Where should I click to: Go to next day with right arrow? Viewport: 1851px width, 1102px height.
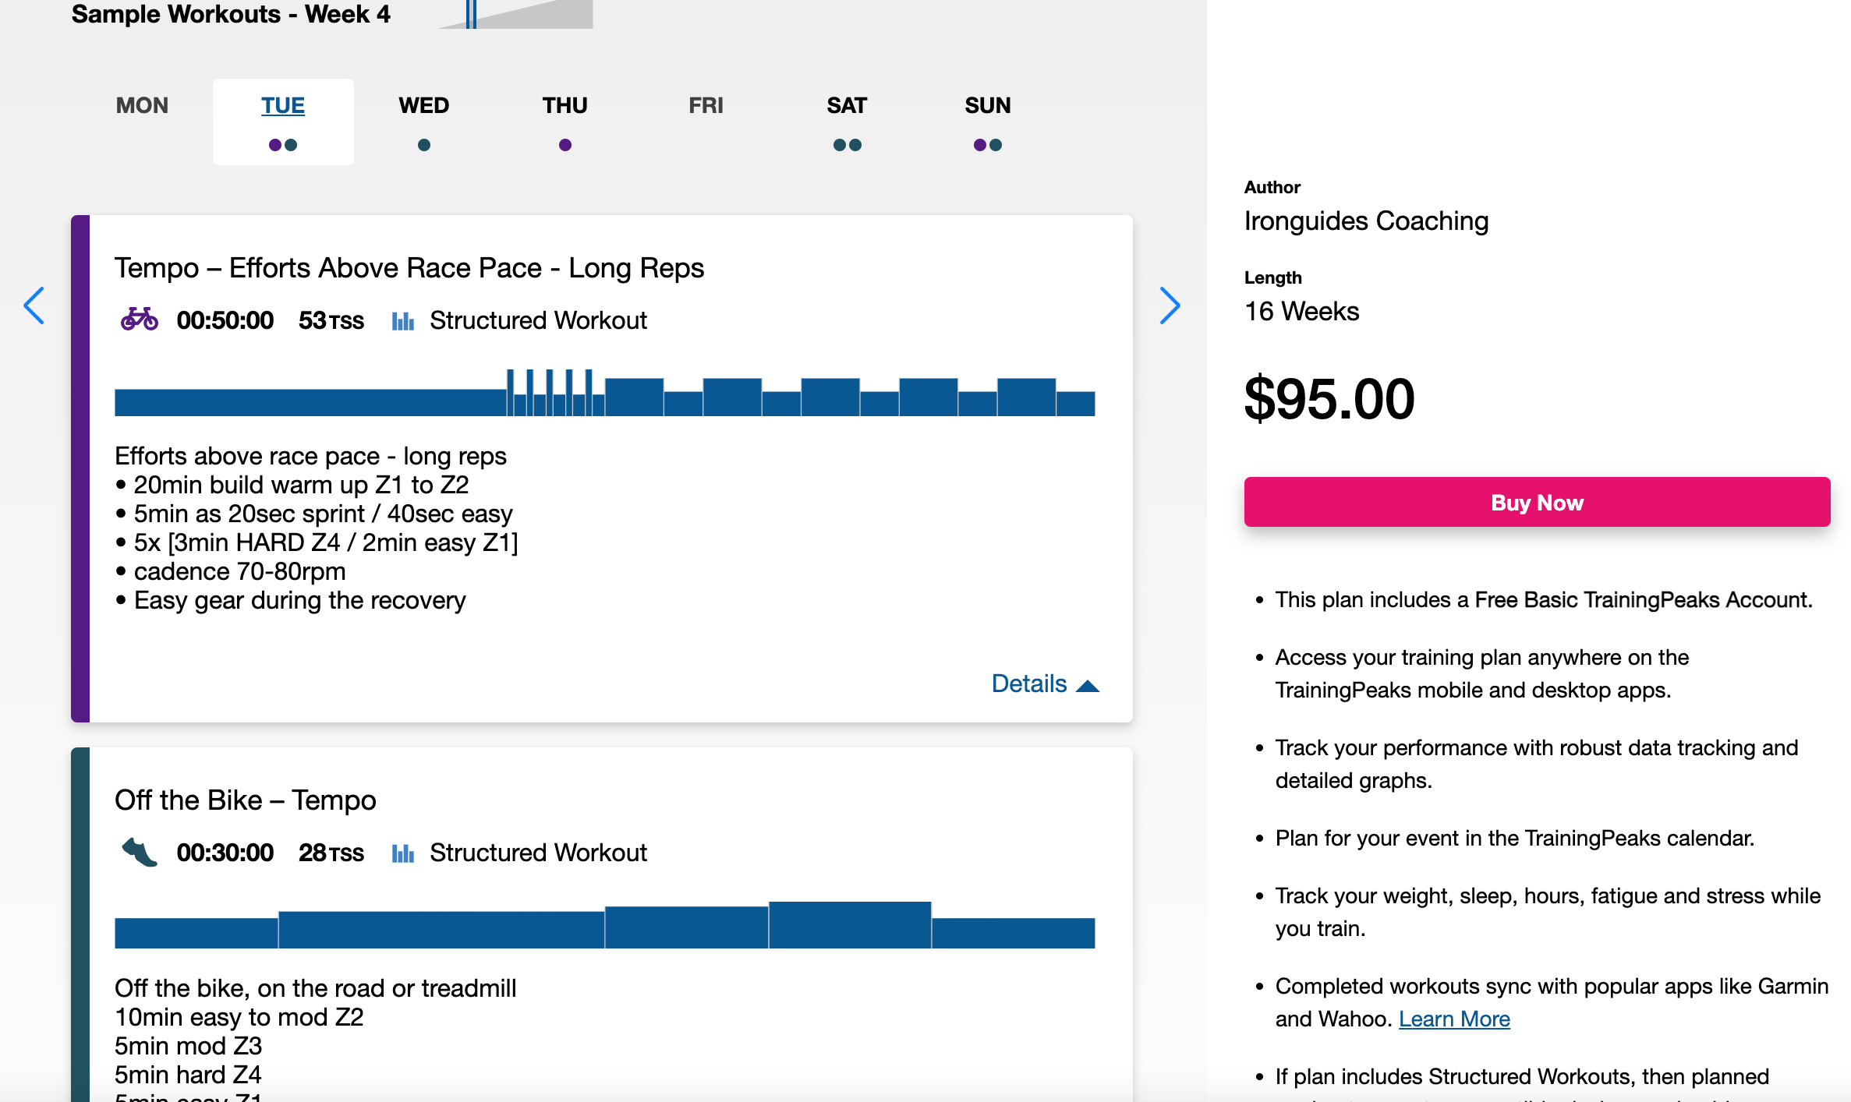coord(1170,306)
